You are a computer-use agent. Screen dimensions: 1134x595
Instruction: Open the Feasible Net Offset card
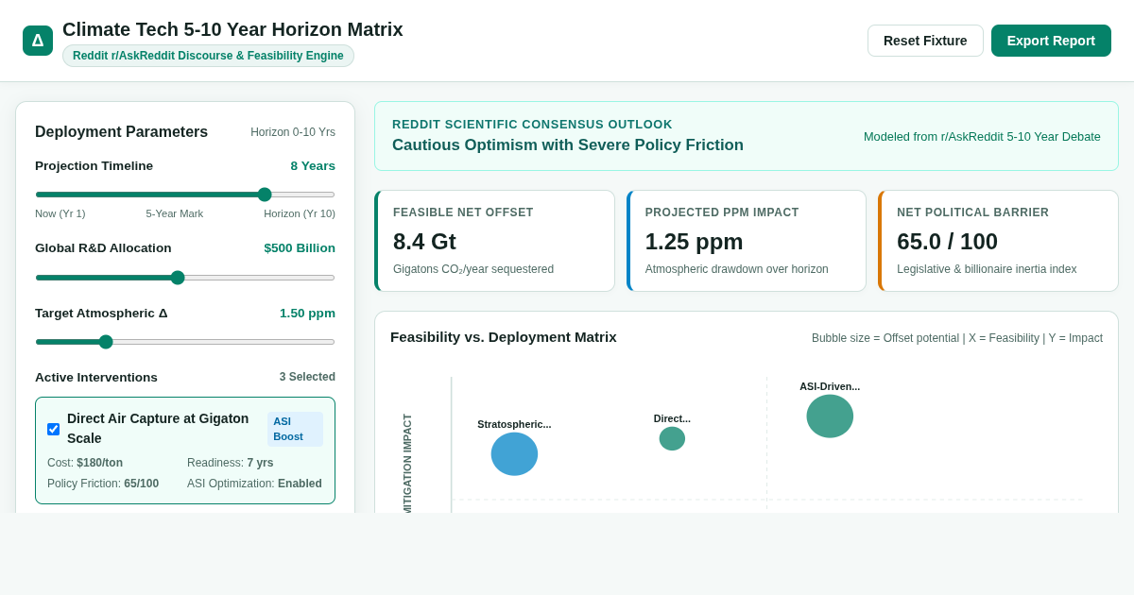point(494,241)
